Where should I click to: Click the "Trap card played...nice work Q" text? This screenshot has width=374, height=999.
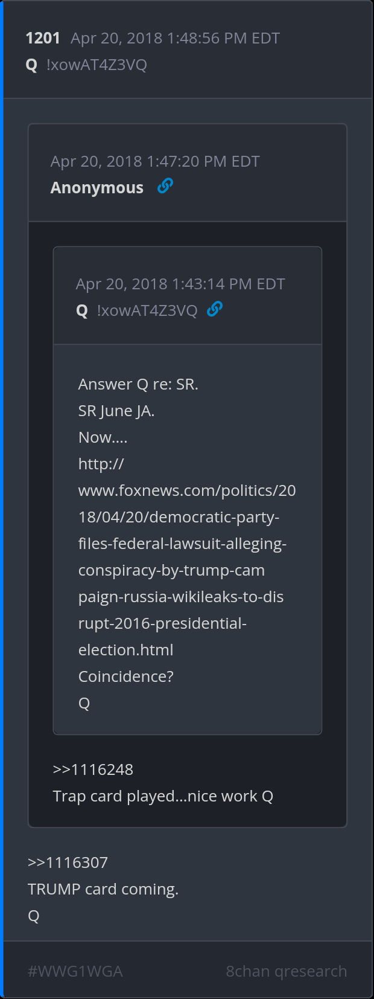(x=163, y=796)
